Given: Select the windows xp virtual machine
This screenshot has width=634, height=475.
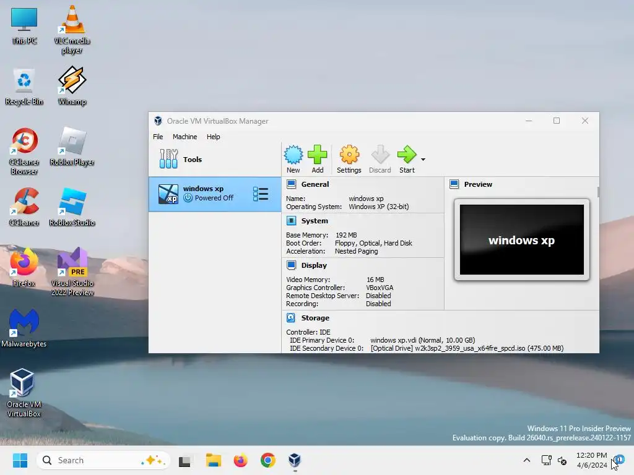Looking at the screenshot, I should coord(215,194).
